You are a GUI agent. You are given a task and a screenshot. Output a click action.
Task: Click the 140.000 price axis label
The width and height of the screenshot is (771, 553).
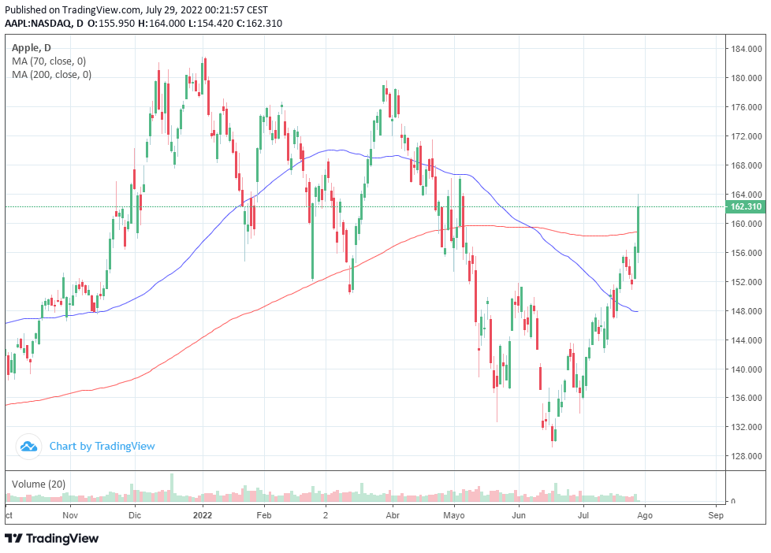(747, 369)
